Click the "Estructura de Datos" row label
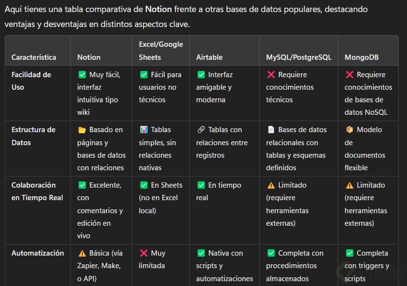This screenshot has height=286, width=407. click(x=33, y=136)
